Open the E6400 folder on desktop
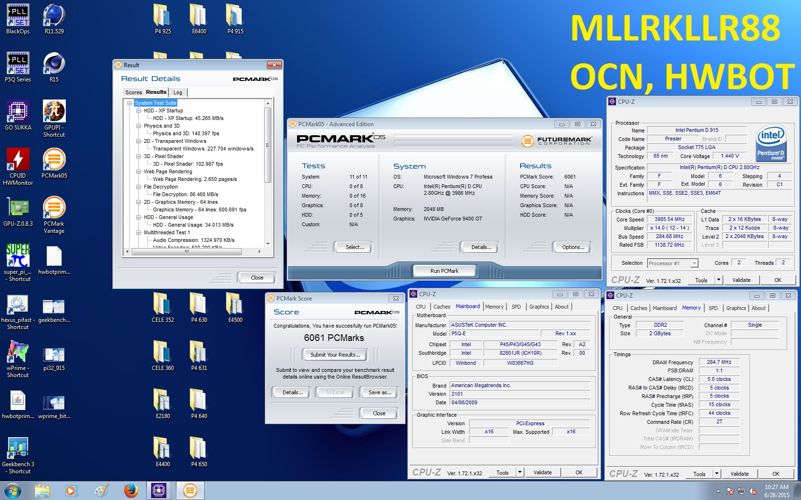 199,19
